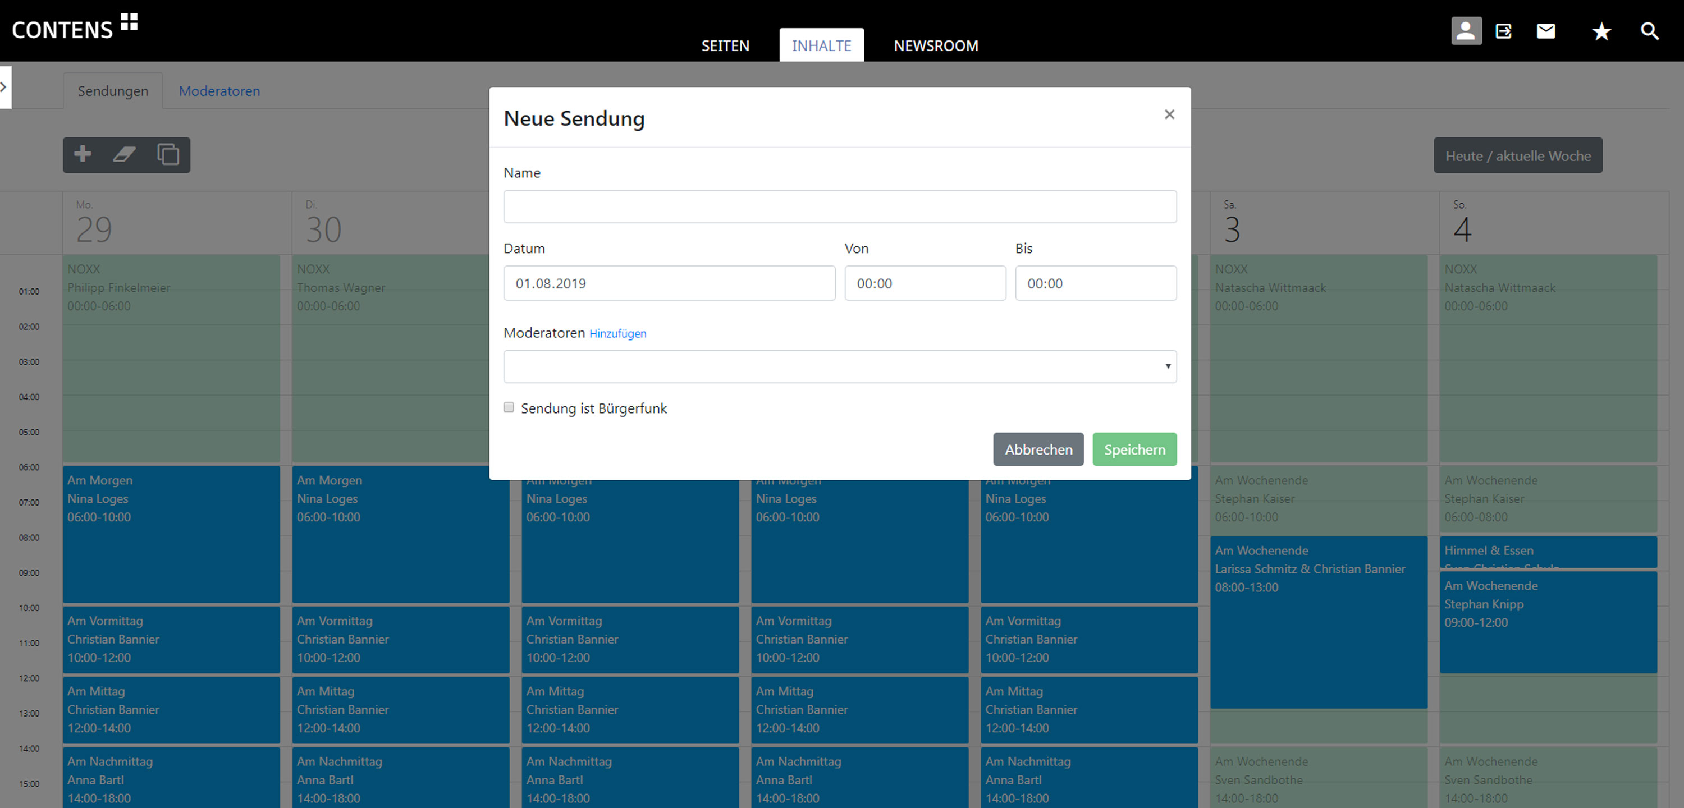Click the plus add-broadcast icon

click(x=83, y=154)
